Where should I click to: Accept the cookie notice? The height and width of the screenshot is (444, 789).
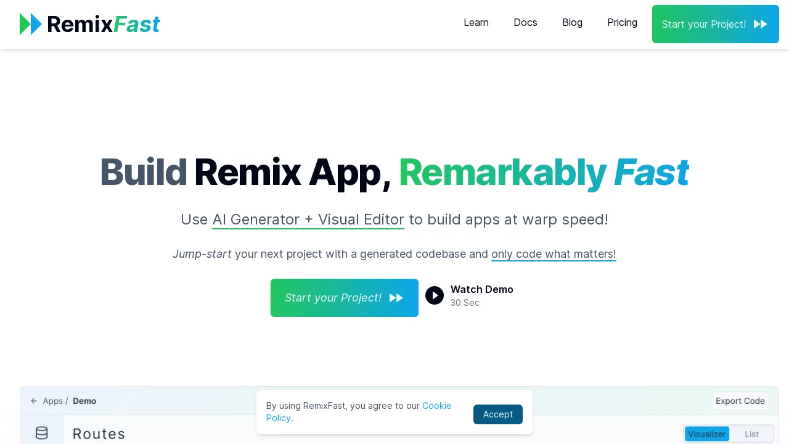coord(498,414)
